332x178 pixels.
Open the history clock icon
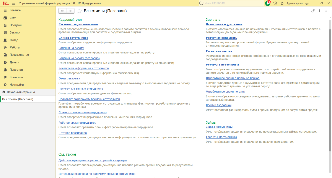[275, 3]
